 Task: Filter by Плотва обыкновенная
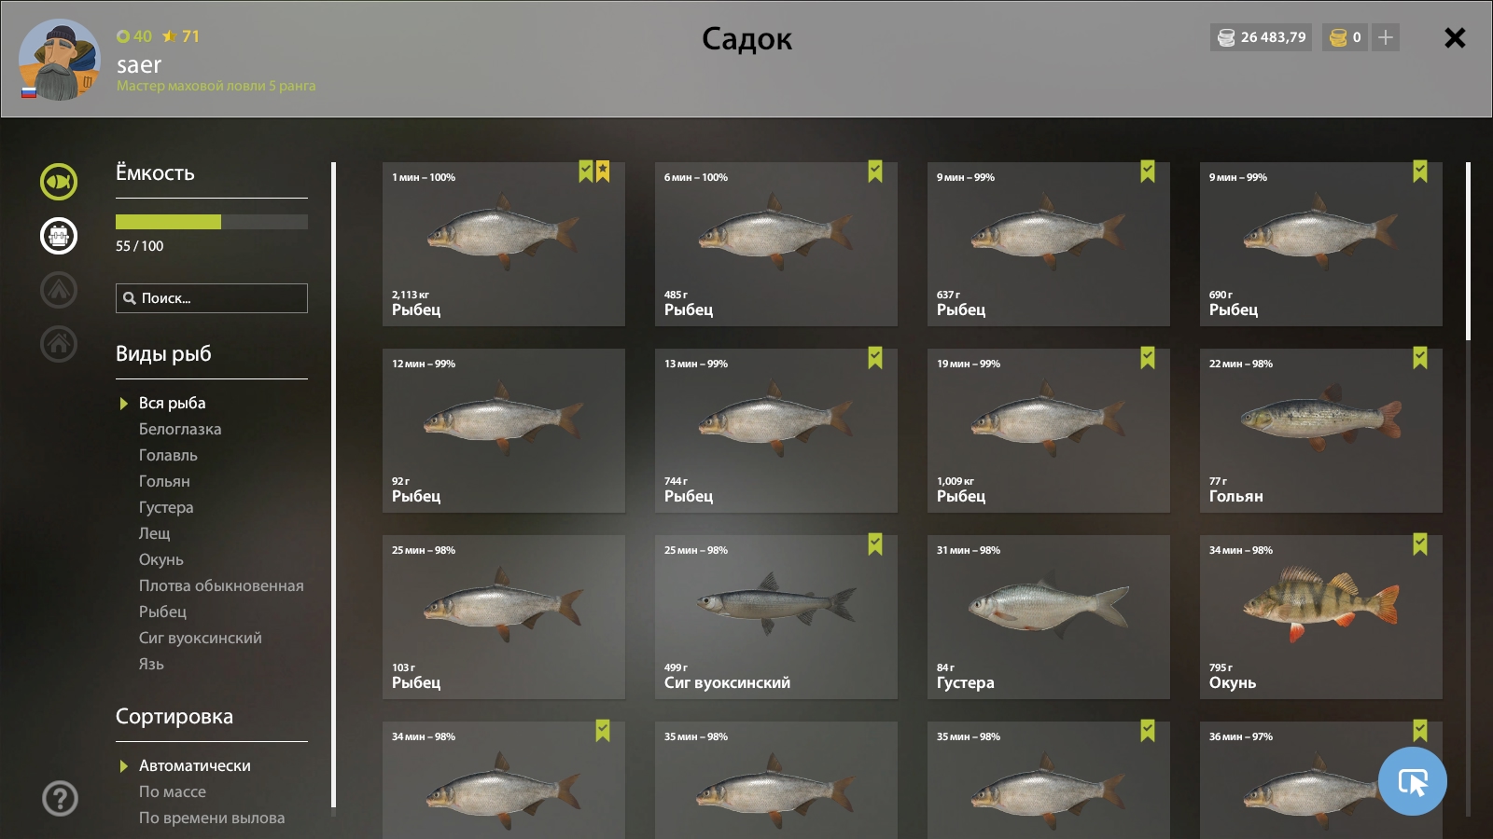221,585
